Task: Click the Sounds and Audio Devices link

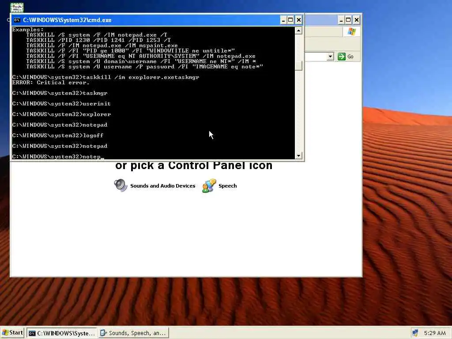Action: pyautogui.click(x=162, y=186)
